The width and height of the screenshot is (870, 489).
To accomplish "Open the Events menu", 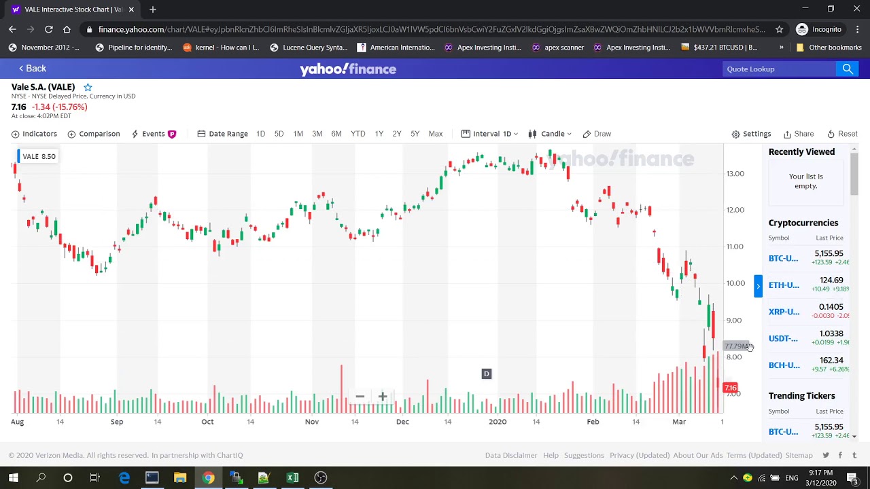I will [x=153, y=134].
